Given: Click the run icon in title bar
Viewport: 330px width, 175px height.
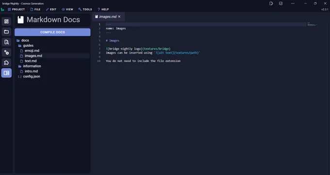Looking at the screenshot, I should 271,3.
